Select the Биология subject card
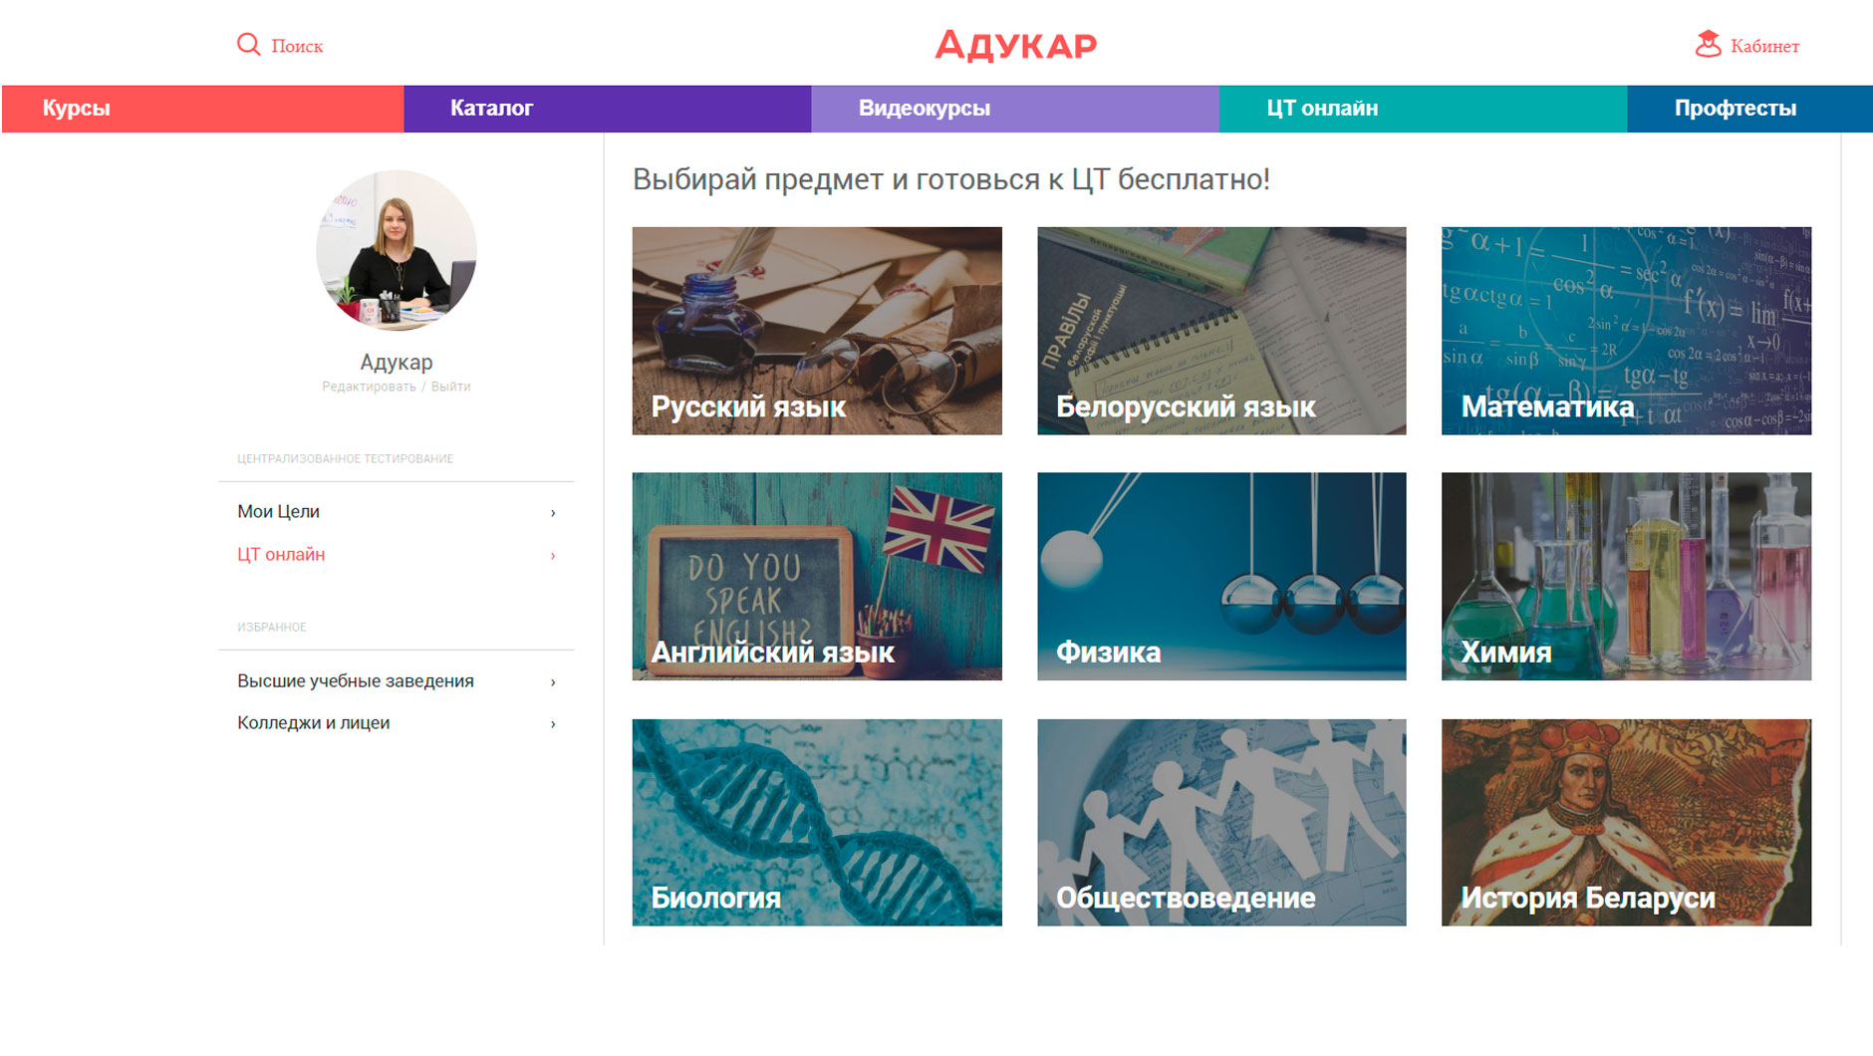Image resolution: width=1873 pixels, height=1056 pixels. [817, 823]
